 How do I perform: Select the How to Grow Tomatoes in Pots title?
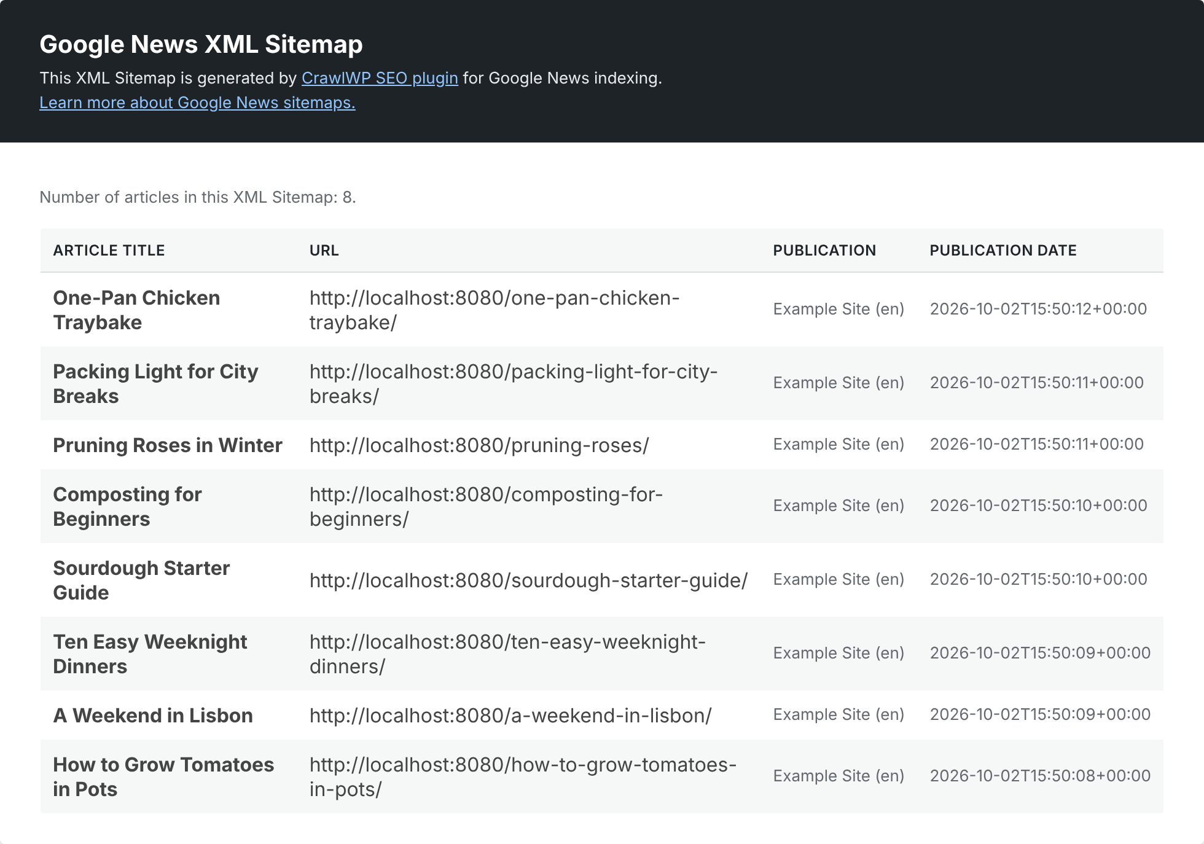point(163,776)
